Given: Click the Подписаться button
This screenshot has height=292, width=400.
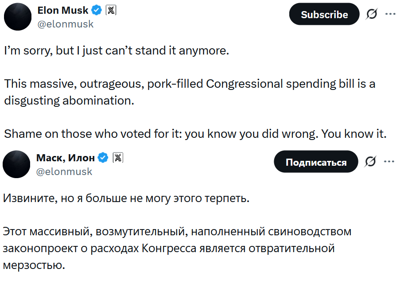Looking at the screenshot, I should tap(316, 161).
